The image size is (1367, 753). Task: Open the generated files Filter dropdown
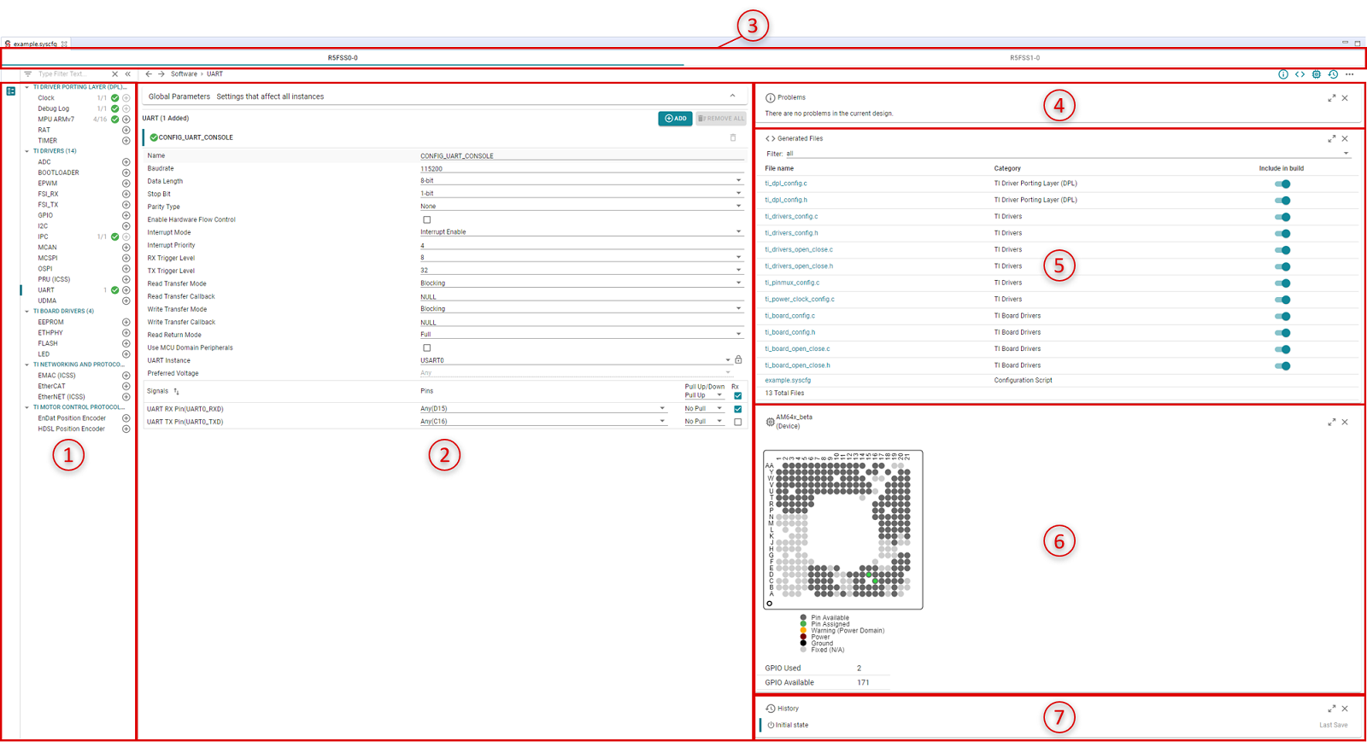pyautogui.click(x=1068, y=154)
